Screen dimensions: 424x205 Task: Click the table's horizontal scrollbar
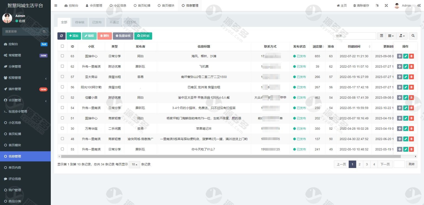pos(229,156)
